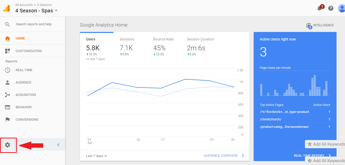Image resolution: width=345 pixels, height=165 pixels.
Task: Click the Intelligence icon
Action: (x=309, y=26)
